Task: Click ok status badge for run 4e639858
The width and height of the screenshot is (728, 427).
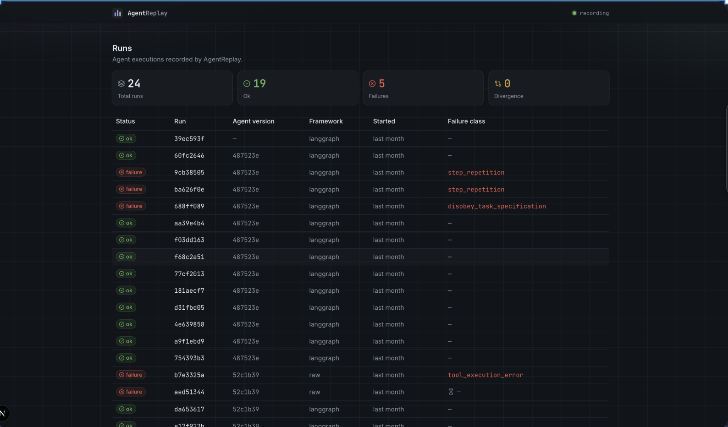Action: [x=126, y=324]
